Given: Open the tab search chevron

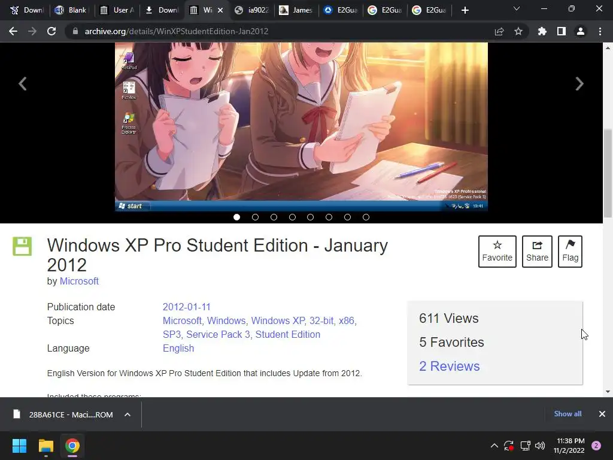Looking at the screenshot, I should pos(517,8).
